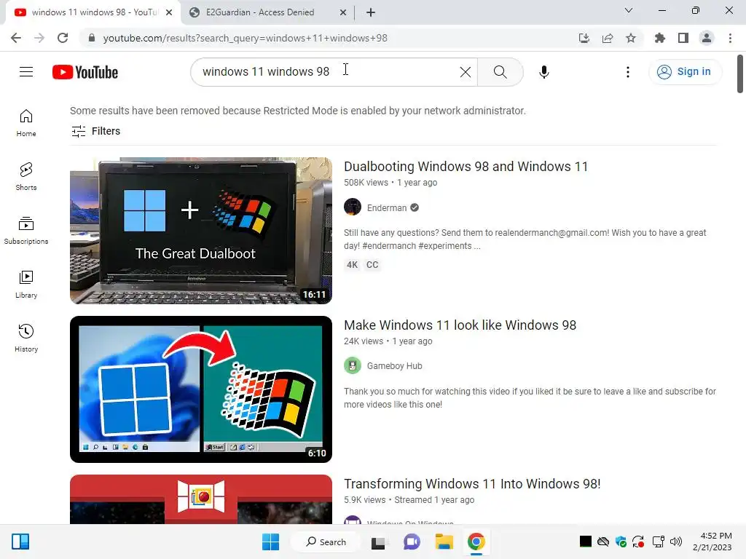Image resolution: width=746 pixels, height=559 pixels.
Task: Open the Windows Start button
Action: click(271, 542)
